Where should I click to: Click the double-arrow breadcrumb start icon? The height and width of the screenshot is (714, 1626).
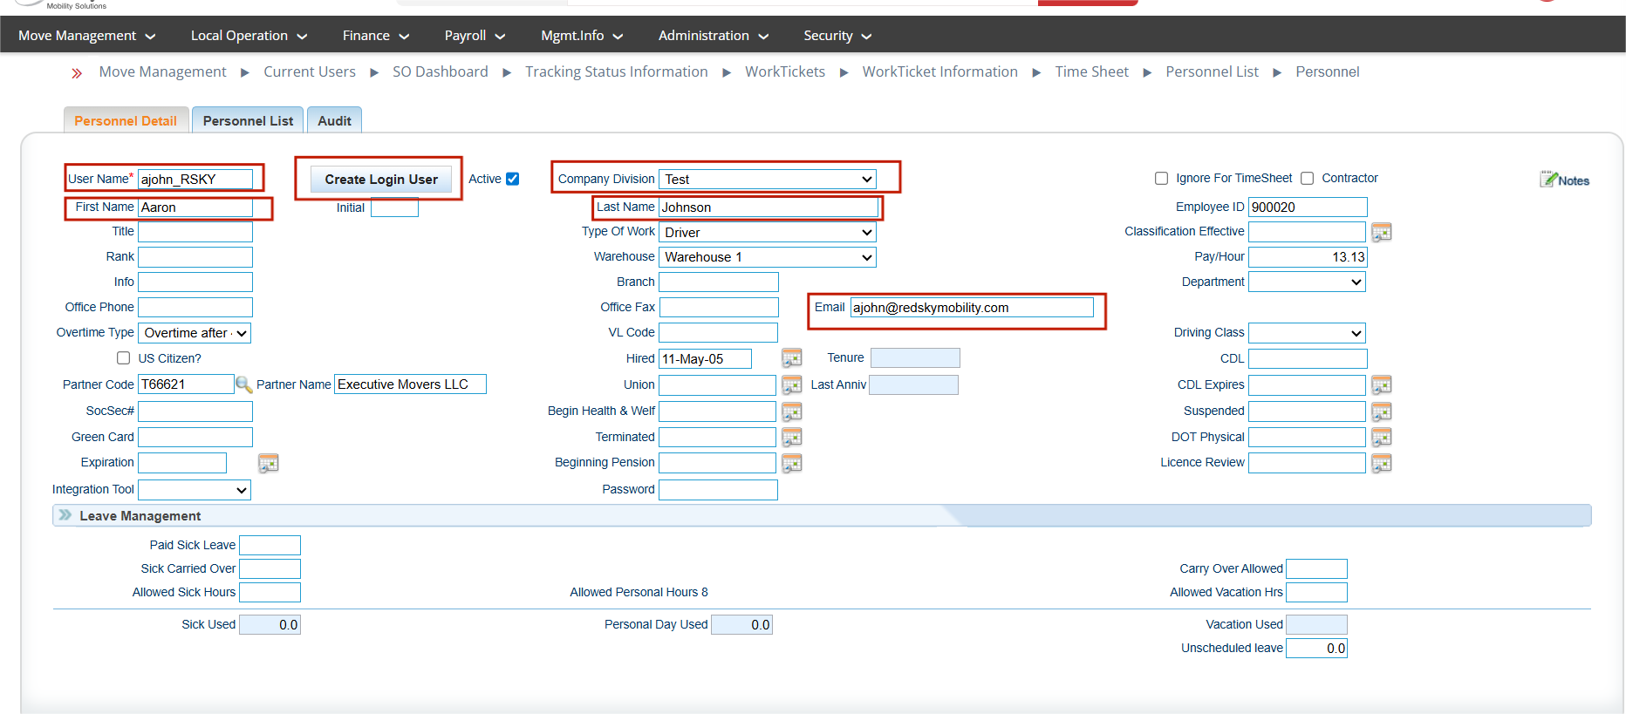(x=77, y=73)
